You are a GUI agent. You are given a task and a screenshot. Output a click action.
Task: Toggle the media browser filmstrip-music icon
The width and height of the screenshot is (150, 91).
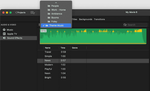[x=33, y=12]
